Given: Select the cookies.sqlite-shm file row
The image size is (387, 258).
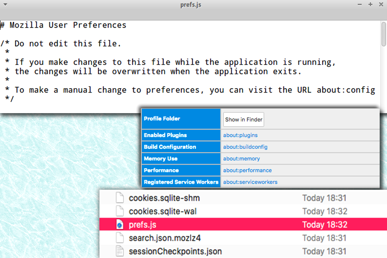Looking at the screenshot, I should click(243, 198).
